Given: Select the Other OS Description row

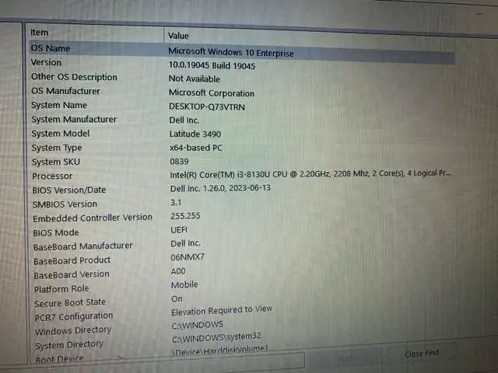Looking at the screenshot, I should (74, 77).
